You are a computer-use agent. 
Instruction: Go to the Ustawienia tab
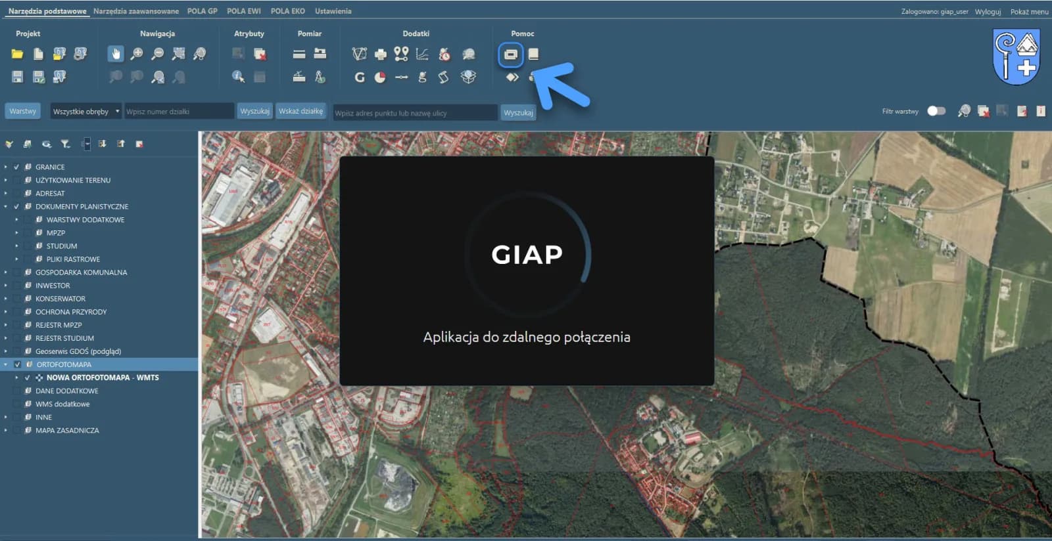pyautogui.click(x=333, y=11)
